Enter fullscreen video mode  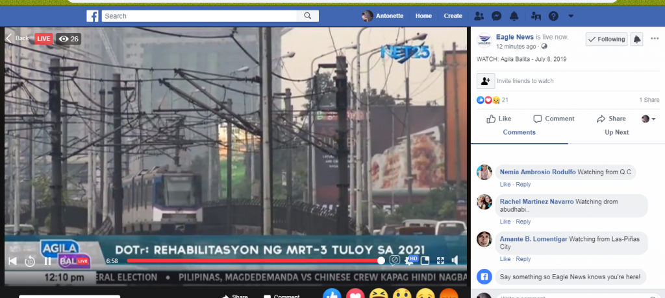(440, 260)
